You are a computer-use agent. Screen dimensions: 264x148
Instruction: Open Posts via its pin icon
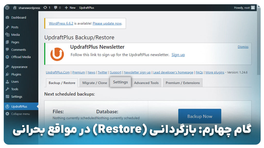coord(7,27)
